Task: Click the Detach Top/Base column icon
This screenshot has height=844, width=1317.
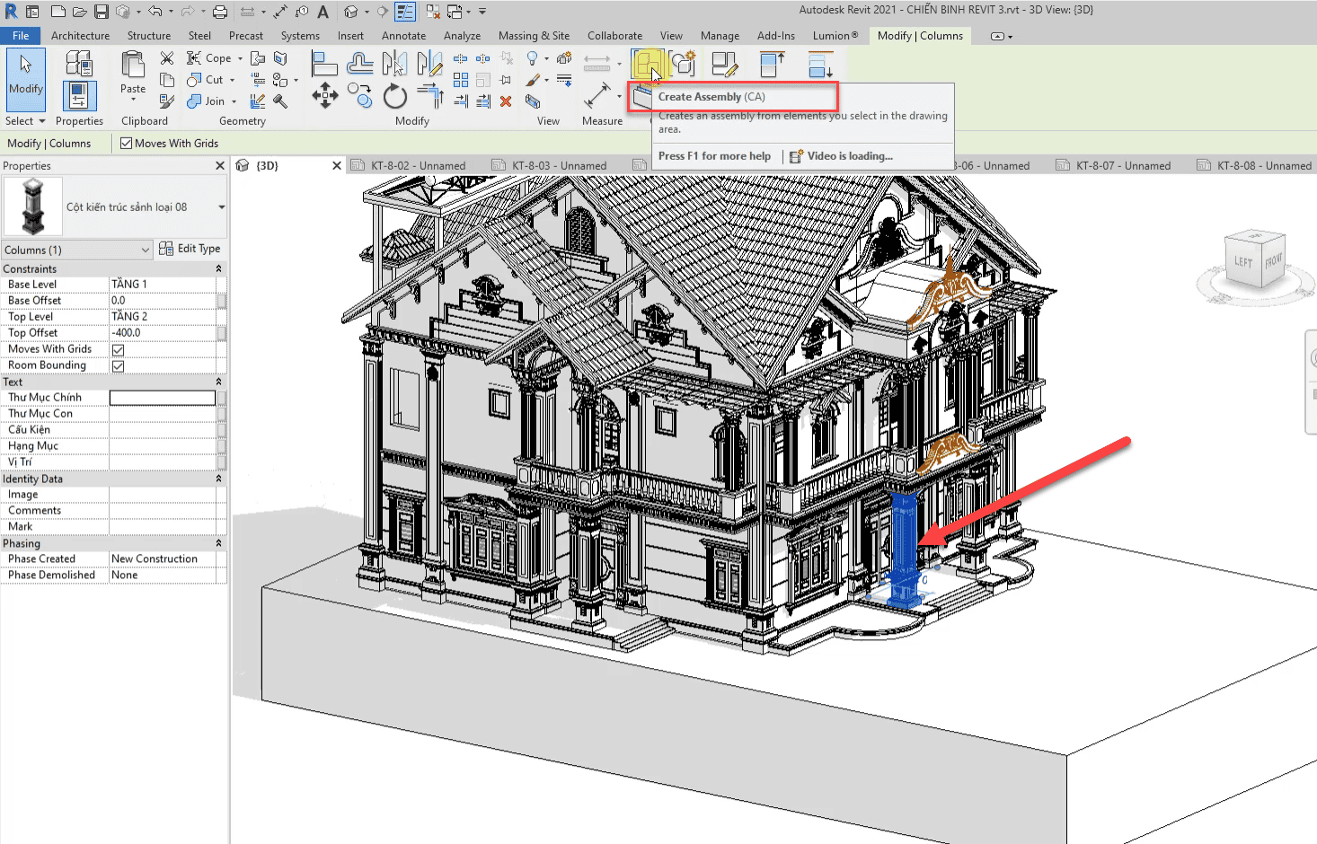Action: 820,64
